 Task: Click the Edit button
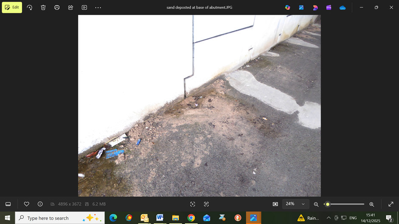pyautogui.click(x=12, y=7)
